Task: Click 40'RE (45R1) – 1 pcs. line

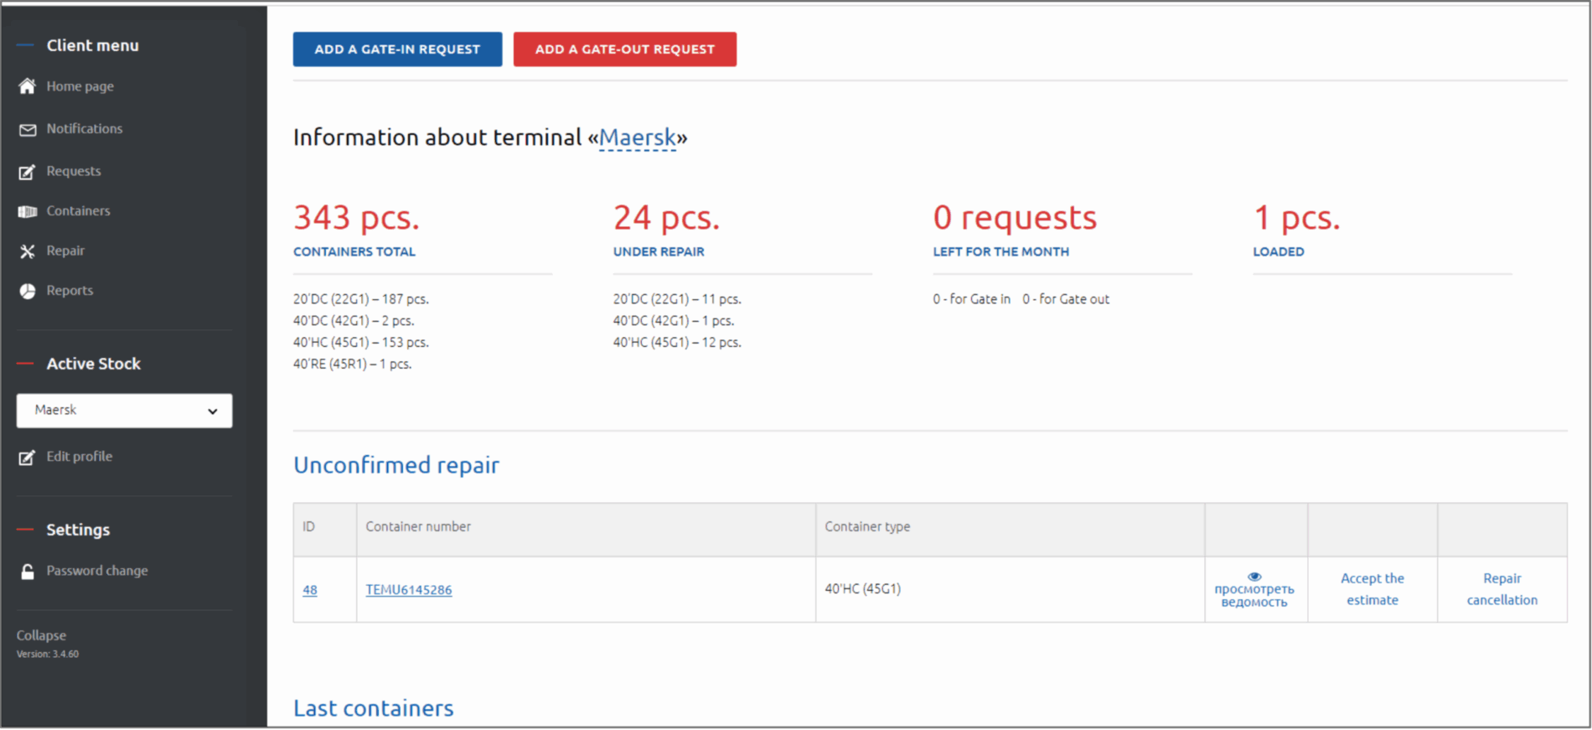Action: pos(353,365)
